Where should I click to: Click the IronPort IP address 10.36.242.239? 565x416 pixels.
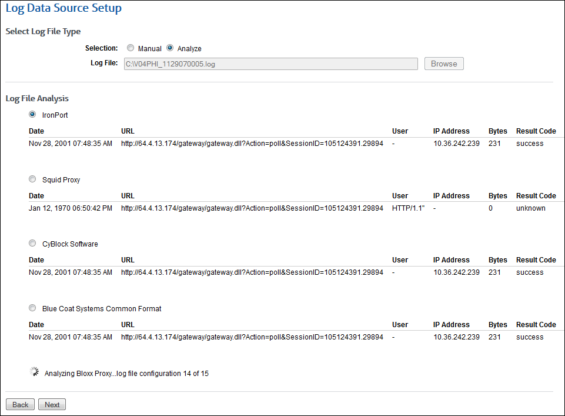456,144
